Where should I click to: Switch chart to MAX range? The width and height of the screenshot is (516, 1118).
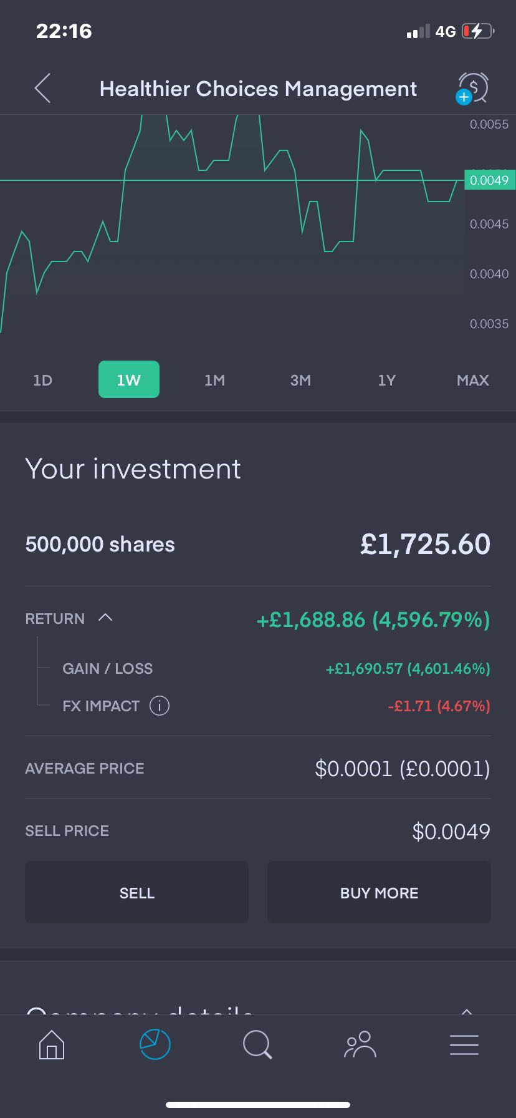click(x=472, y=380)
